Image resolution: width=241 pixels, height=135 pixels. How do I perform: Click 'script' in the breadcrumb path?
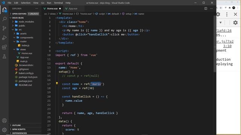[x=102, y=14]
